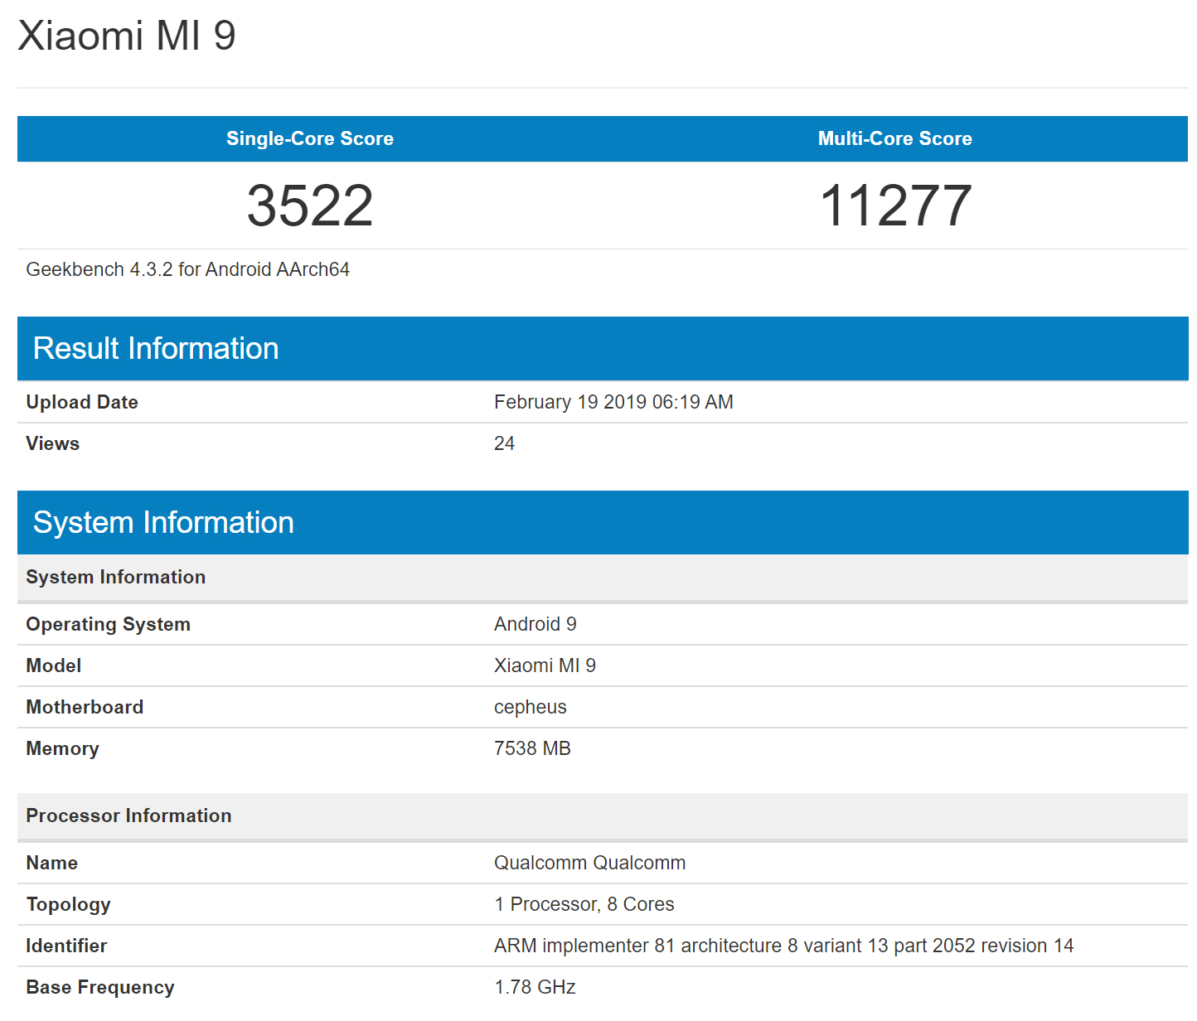Click the base frequency value 1.78 GHz
Image resolution: width=1197 pixels, height=1021 pixels.
coord(535,987)
